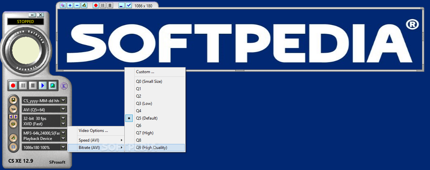Click the stop button on main panel
The width and height of the screenshot is (430, 170).
coord(33,86)
